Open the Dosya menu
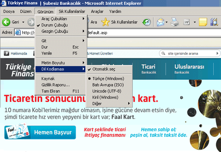The height and width of the screenshot is (152, 221). 9,11
